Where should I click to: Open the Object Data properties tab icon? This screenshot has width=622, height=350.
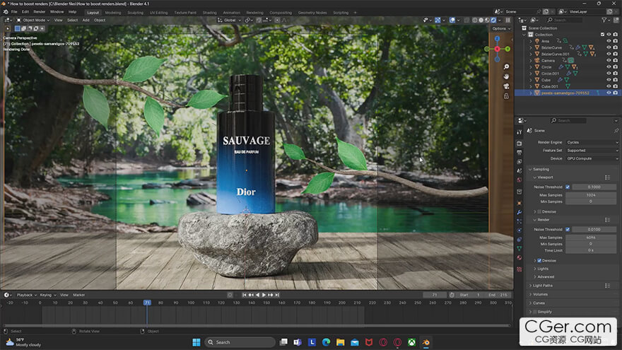(520, 248)
